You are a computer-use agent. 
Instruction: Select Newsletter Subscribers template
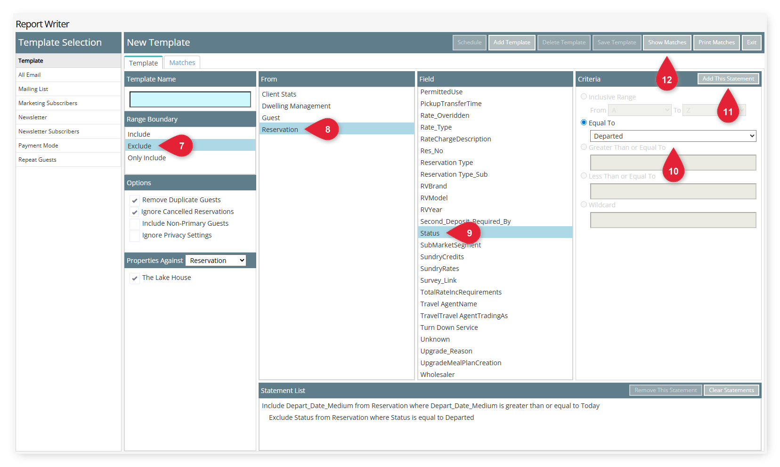tap(68, 131)
